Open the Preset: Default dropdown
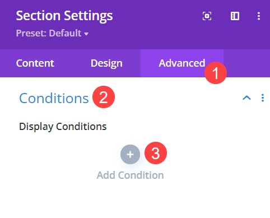The height and width of the screenshot is (218, 270). point(52,33)
